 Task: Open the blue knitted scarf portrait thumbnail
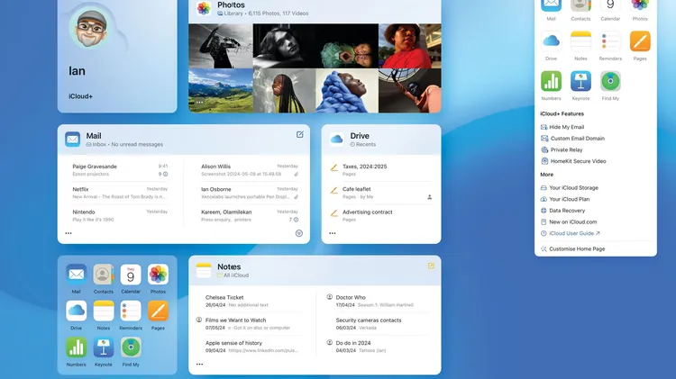click(347, 91)
